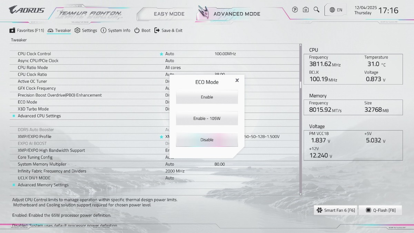This screenshot has height=233, width=414.
Task: Toggle favorite star on CPU Clock Control
Action: click(161, 54)
